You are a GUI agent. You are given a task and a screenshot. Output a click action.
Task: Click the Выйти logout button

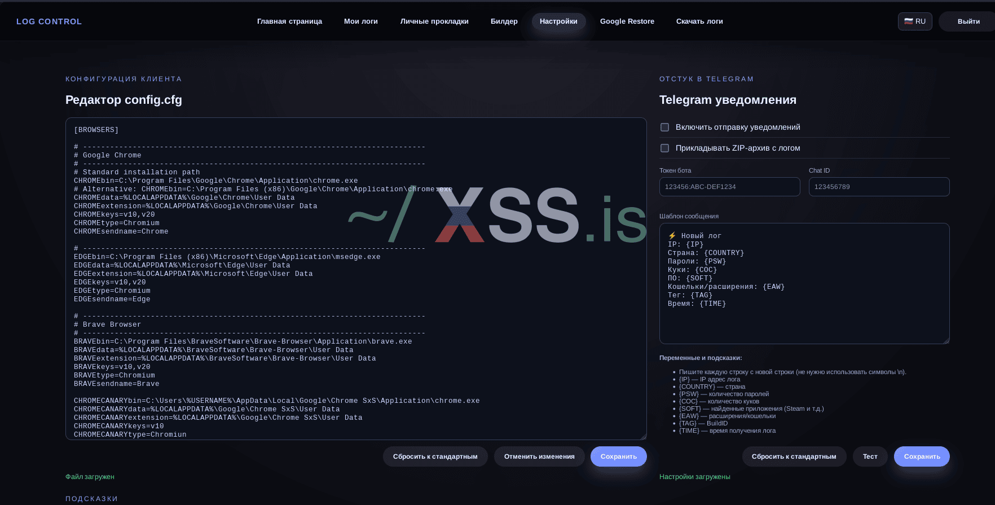(968, 21)
